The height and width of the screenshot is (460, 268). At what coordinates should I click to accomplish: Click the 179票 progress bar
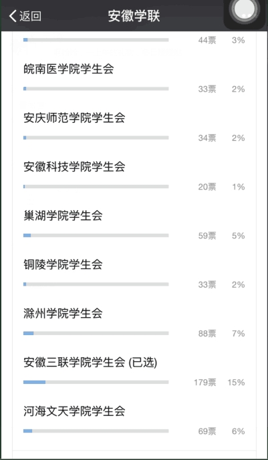(96, 382)
